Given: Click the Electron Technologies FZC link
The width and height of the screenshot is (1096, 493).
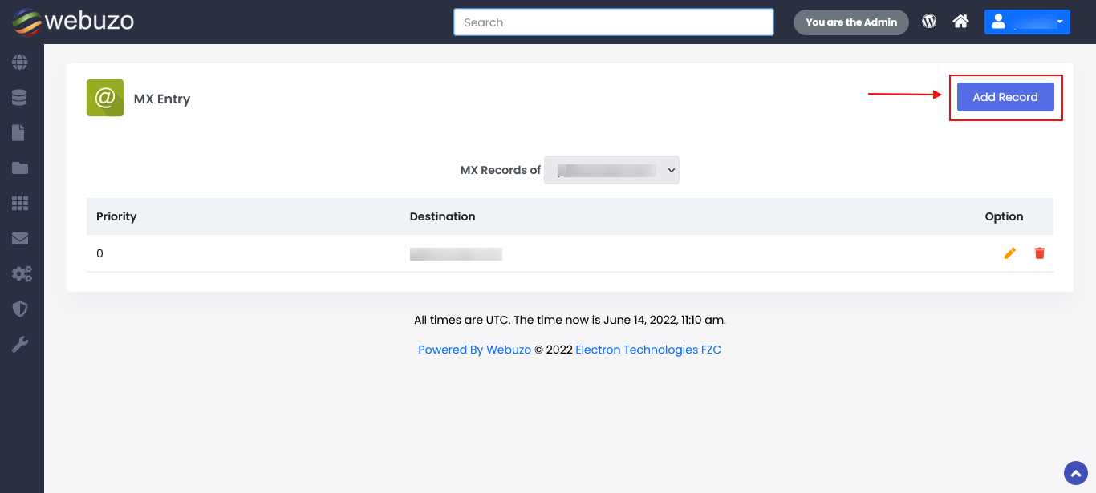Looking at the screenshot, I should [x=647, y=349].
